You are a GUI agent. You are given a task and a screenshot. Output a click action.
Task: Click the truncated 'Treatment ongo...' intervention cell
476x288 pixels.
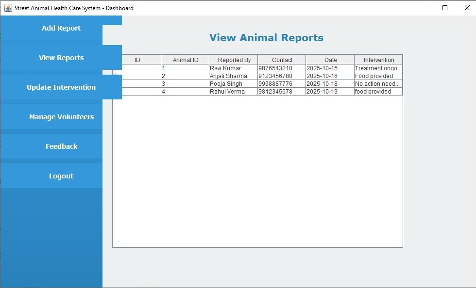click(378, 68)
